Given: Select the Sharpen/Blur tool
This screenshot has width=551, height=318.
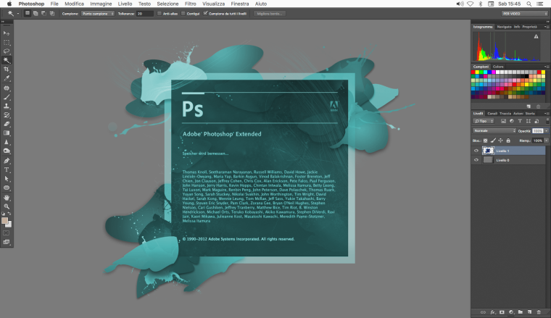Looking at the screenshot, I should click(7, 142).
